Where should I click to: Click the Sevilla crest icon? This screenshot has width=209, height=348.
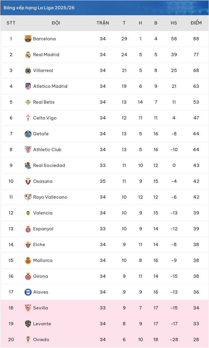click(x=28, y=308)
